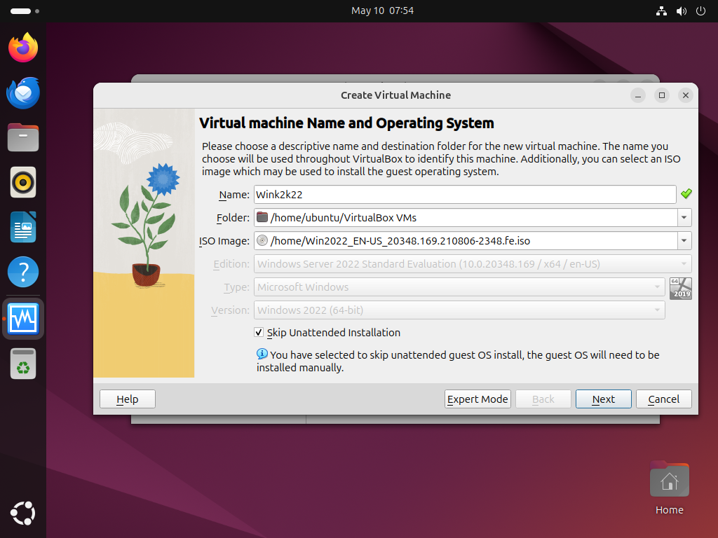The image size is (718, 538).
Task: Open Rhythmbox music player in dock
Action: (x=23, y=183)
